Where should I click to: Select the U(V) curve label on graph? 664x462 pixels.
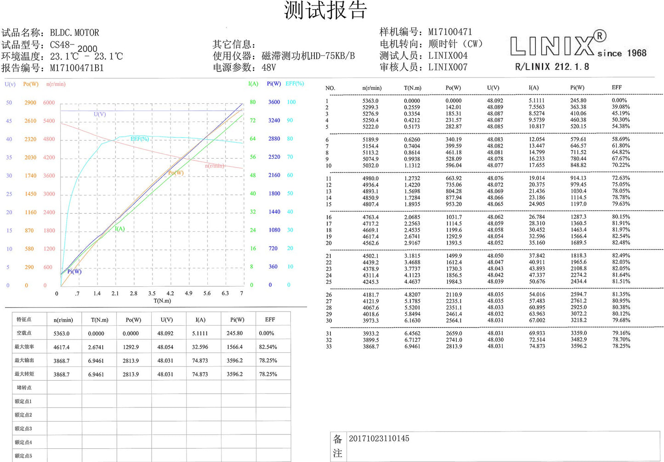(100, 114)
